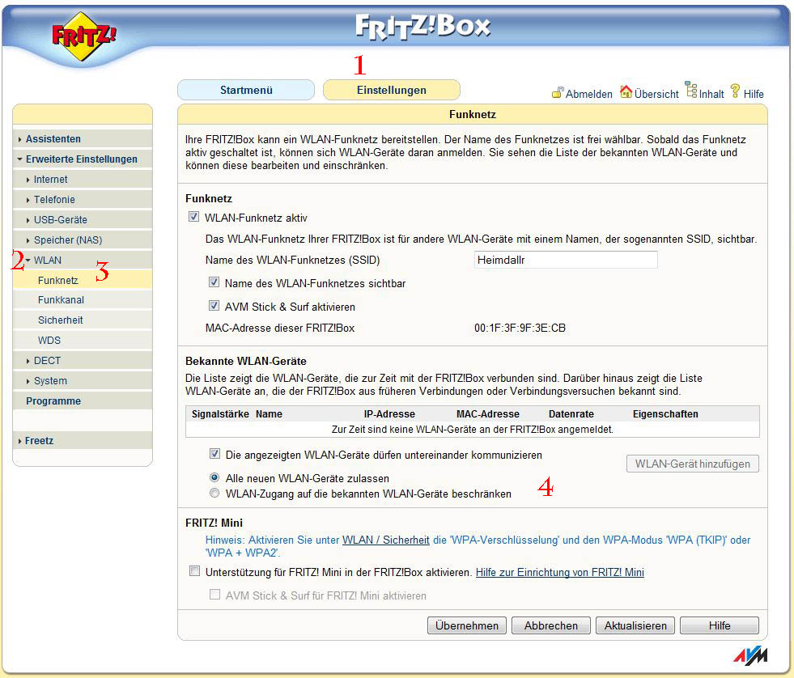Collapse the Erweiterte Einstellungen section
The width and height of the screenshot is (794, 678).
[81, 159]
